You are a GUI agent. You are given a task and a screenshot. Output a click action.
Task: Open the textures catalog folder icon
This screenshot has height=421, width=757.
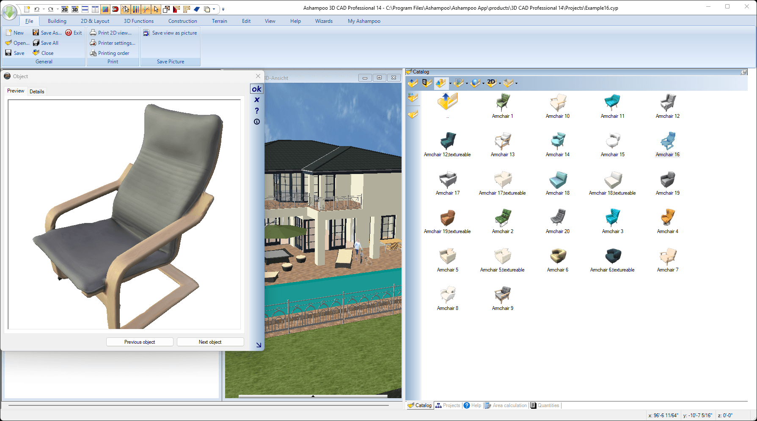[459, 83]
